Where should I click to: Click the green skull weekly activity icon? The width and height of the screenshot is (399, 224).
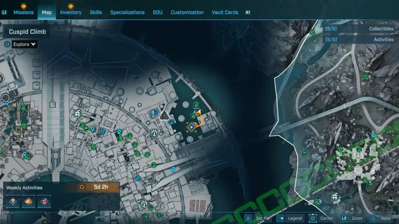(13, 201)
